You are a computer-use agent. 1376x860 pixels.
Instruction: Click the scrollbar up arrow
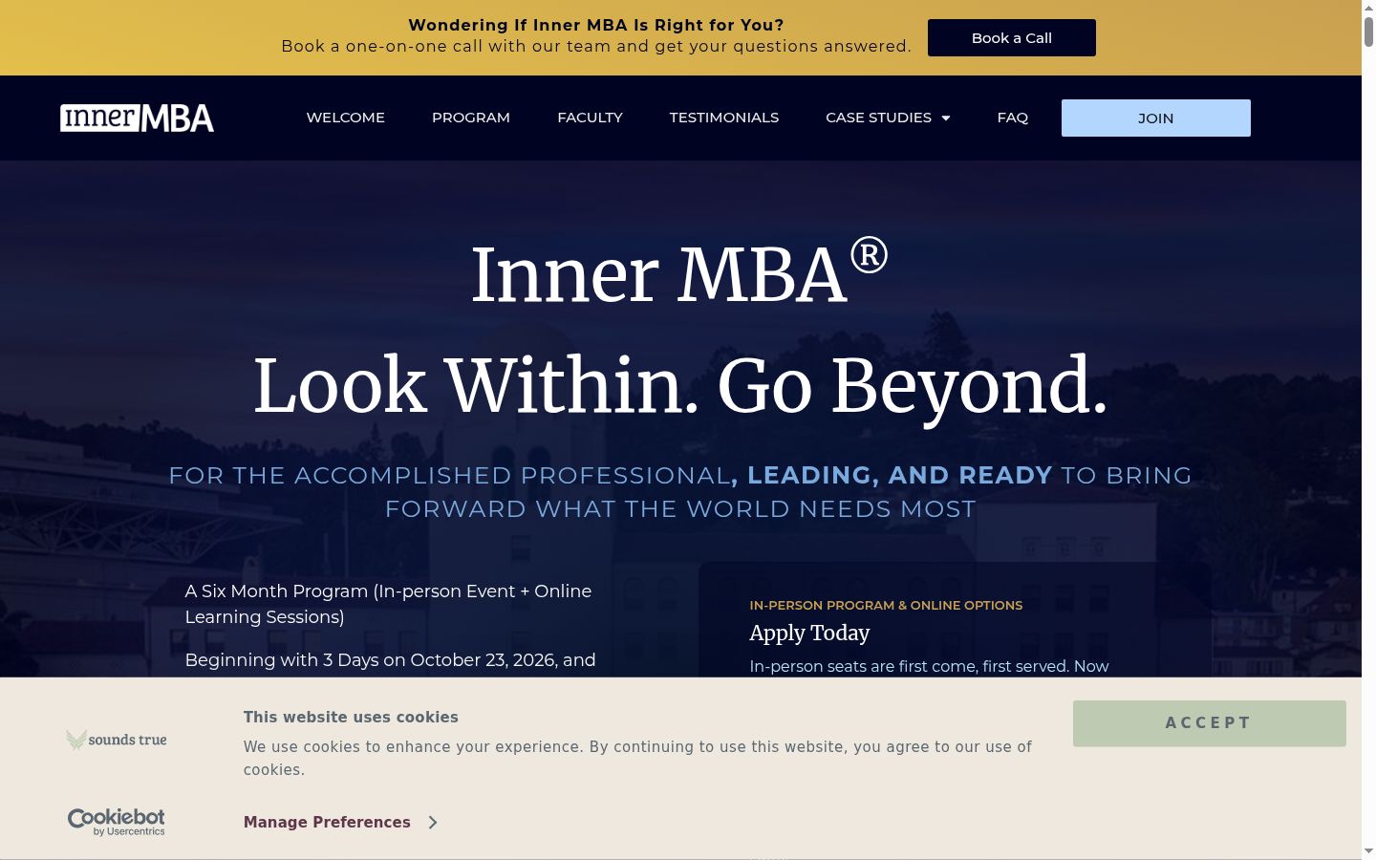[1368, 7]
